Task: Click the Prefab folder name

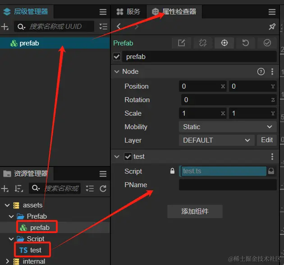Action: 37,216
